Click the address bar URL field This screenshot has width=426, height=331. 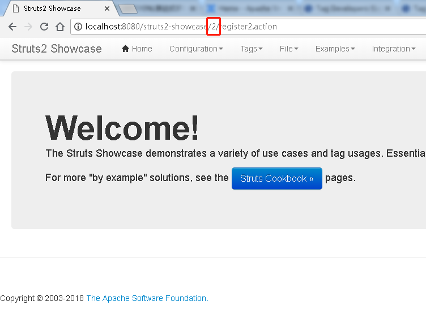(248, 27)
